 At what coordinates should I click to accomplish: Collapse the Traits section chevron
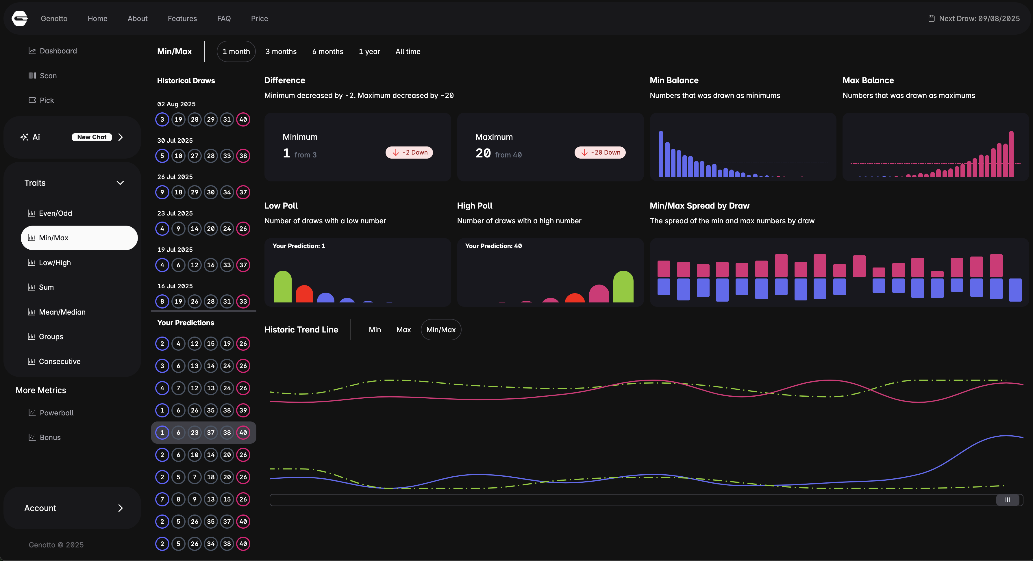click(120, 183)
